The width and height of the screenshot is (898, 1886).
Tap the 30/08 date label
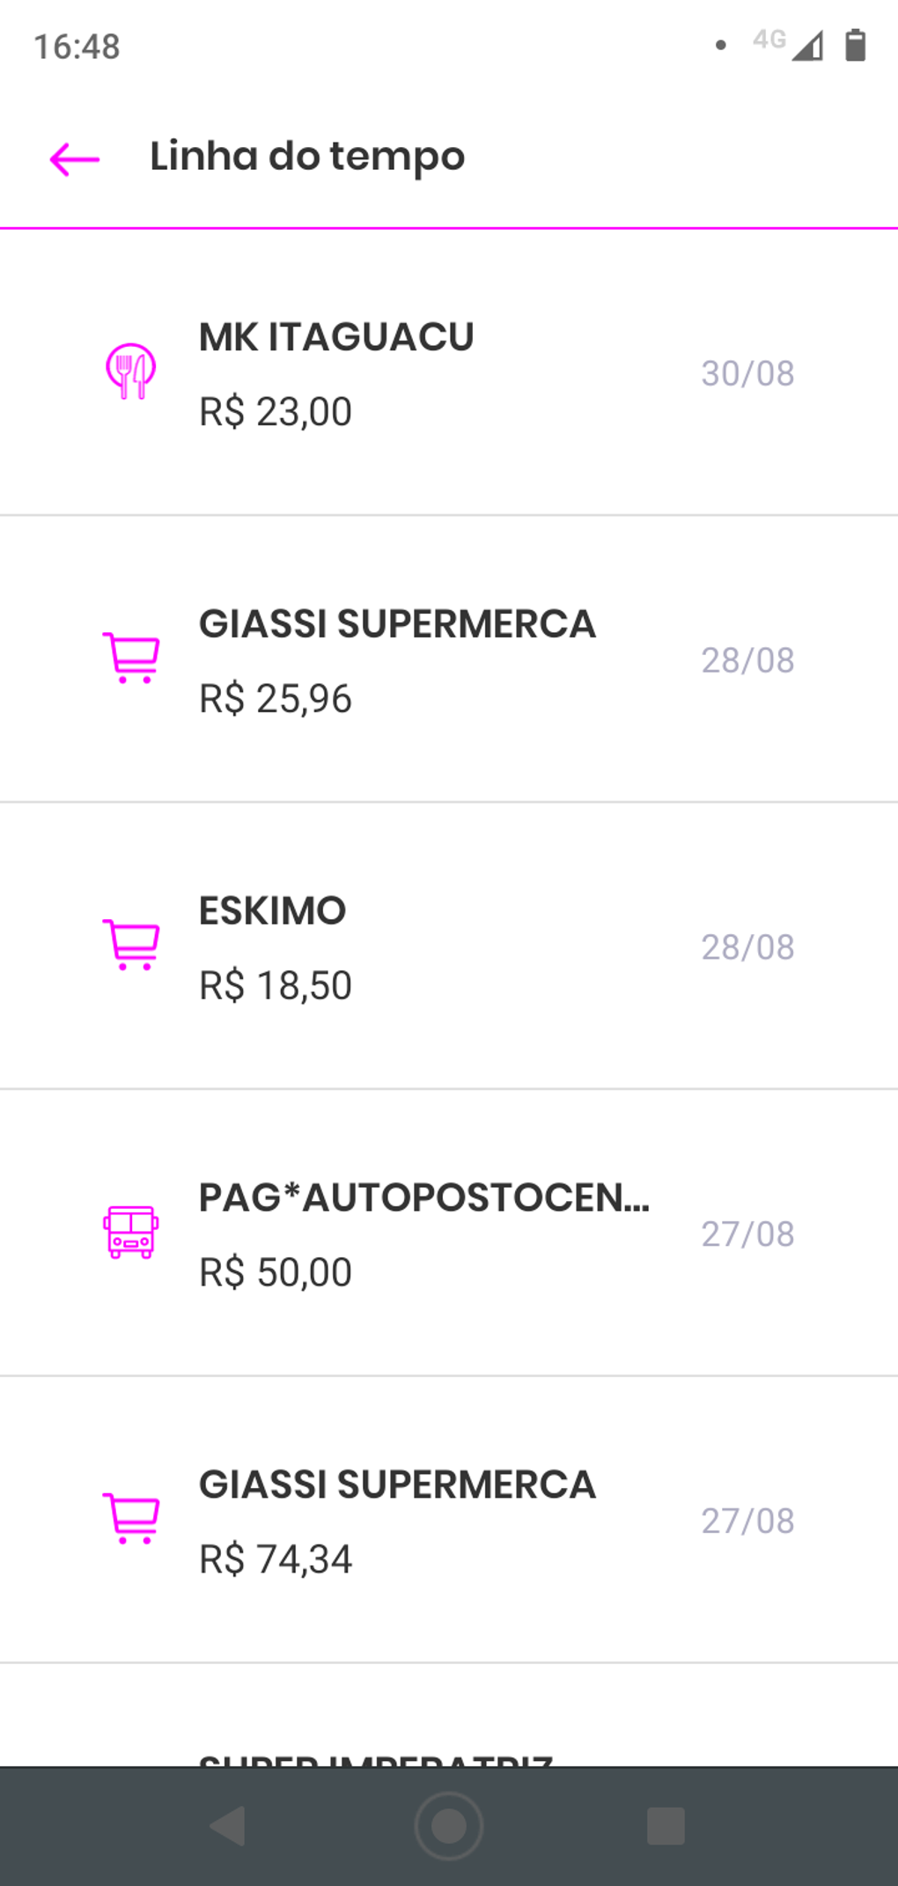(x=747, y=373)
